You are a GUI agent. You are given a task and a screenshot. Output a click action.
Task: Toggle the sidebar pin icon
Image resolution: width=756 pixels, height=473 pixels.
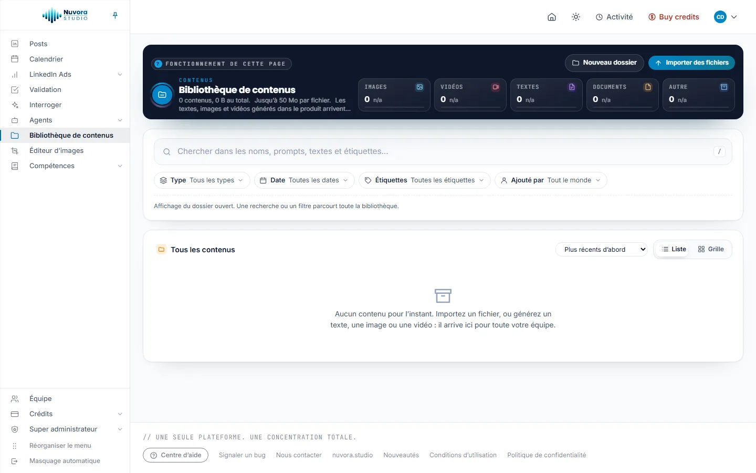[115, 15]
